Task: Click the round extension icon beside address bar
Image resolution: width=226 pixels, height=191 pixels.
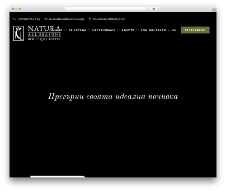Action: tap(154, 9)
